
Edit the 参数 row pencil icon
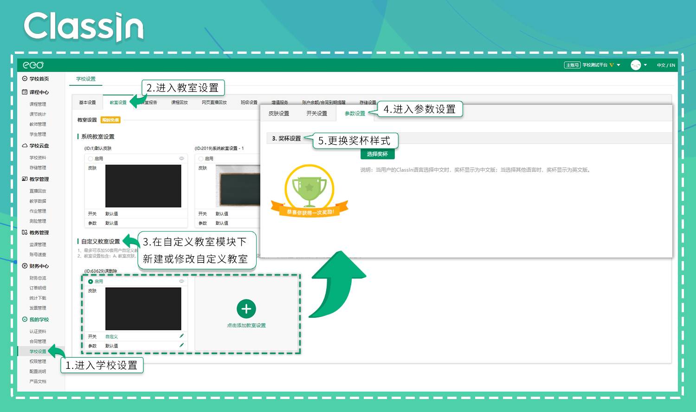pos(181,345)
